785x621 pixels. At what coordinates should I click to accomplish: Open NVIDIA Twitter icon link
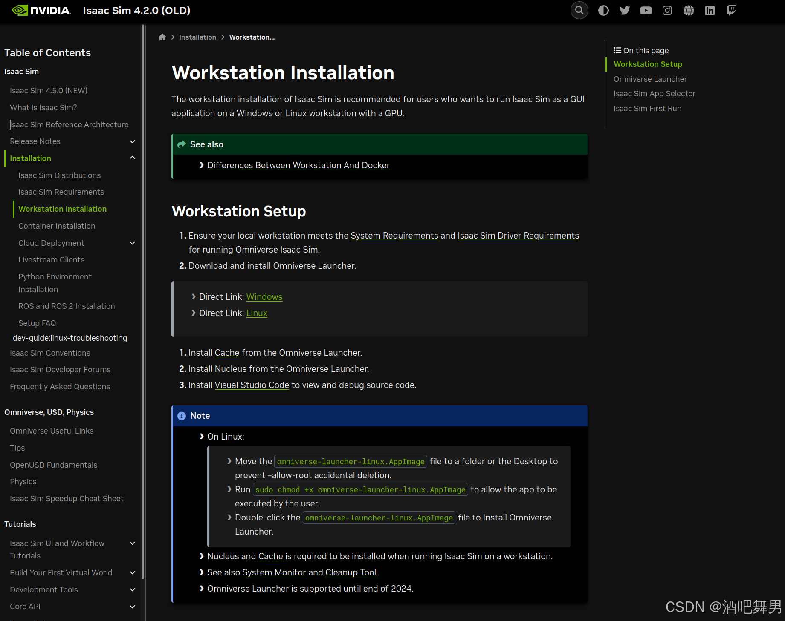625,10
